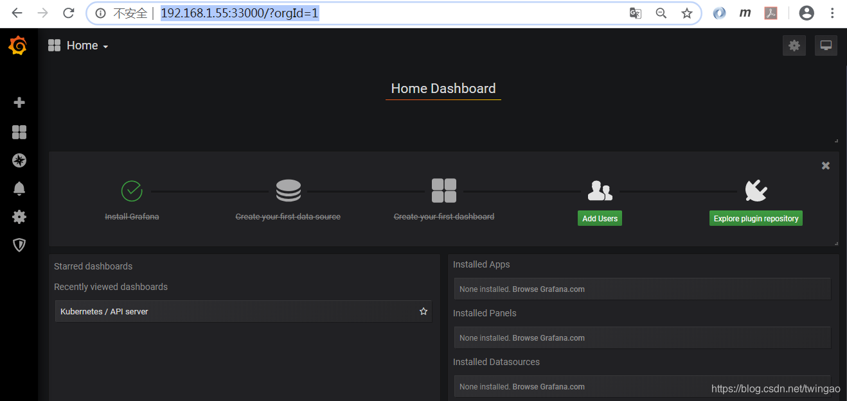The image size is (847, 401).
Task: Open the Alerting bell icon
Action: [x=19, y=189]
